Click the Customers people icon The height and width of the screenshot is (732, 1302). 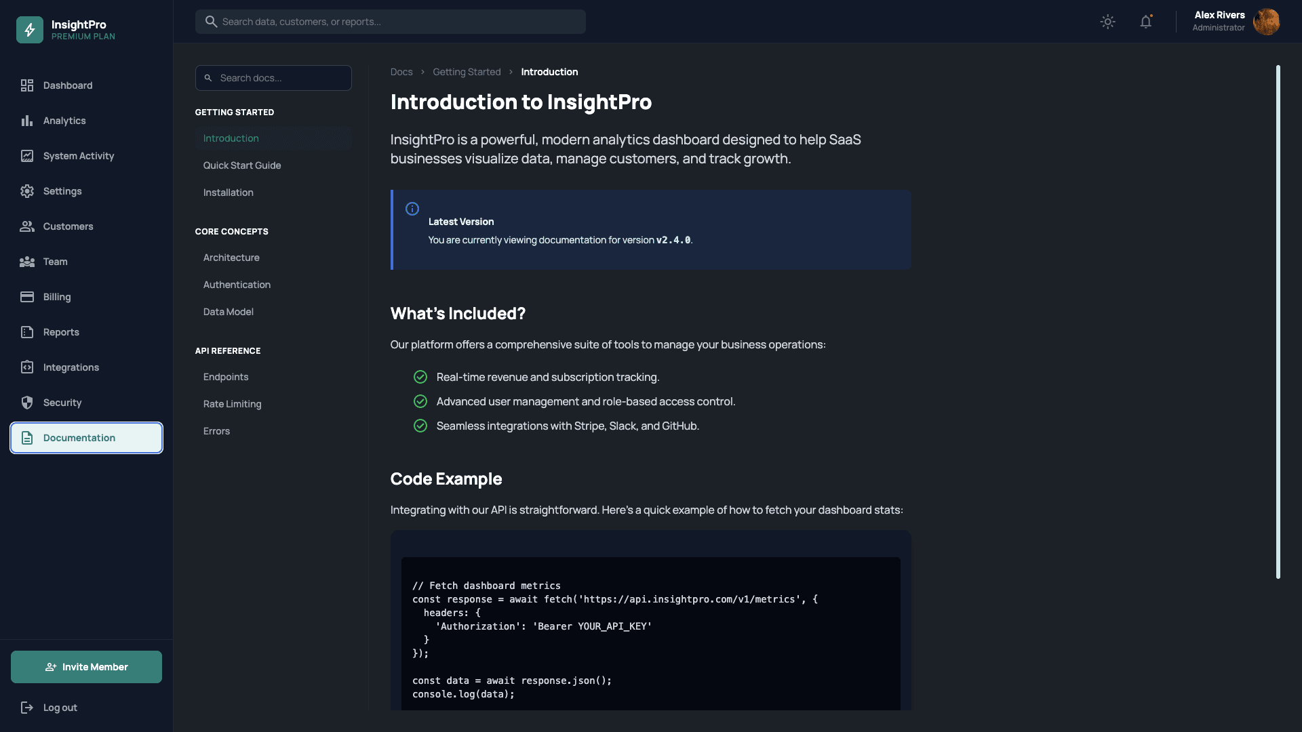click(x=27, y=226)
